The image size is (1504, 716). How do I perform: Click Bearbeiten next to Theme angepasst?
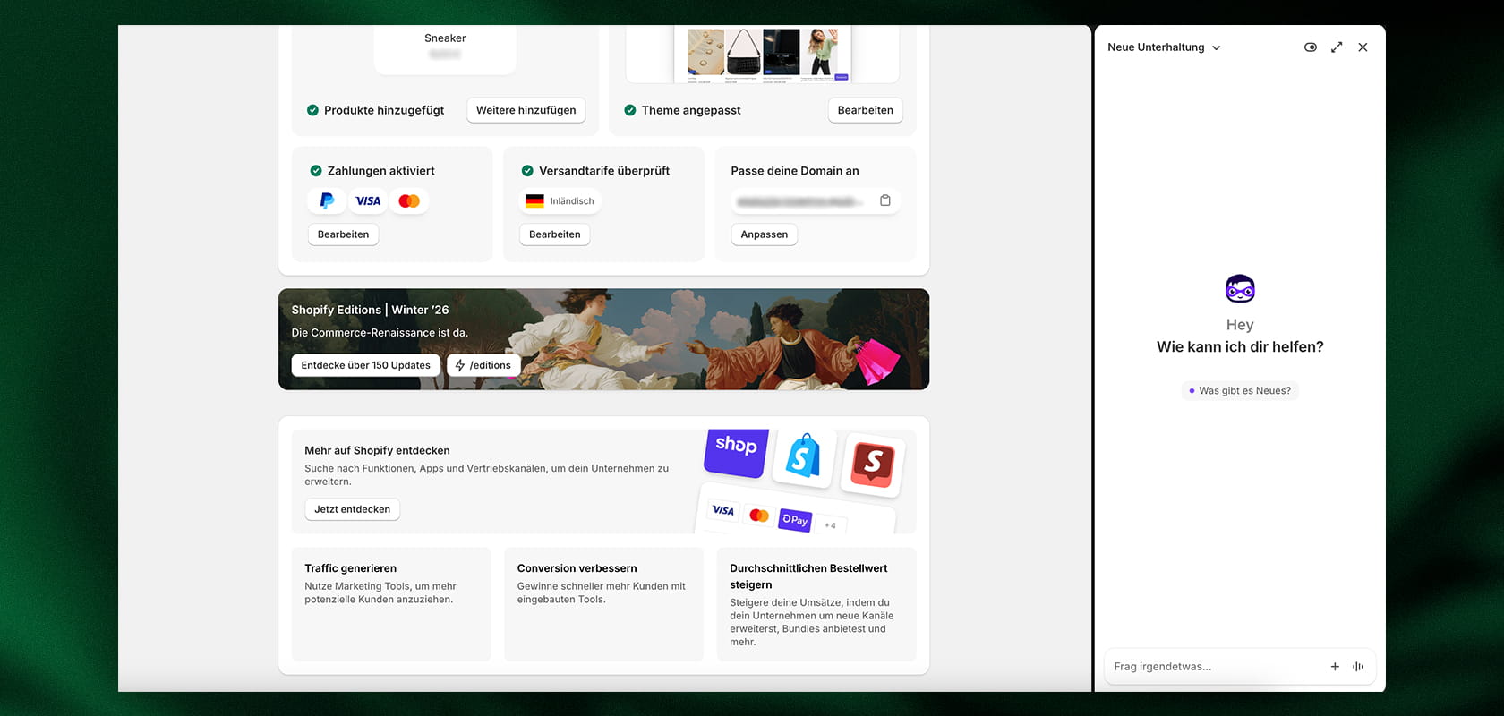point(866,110)
